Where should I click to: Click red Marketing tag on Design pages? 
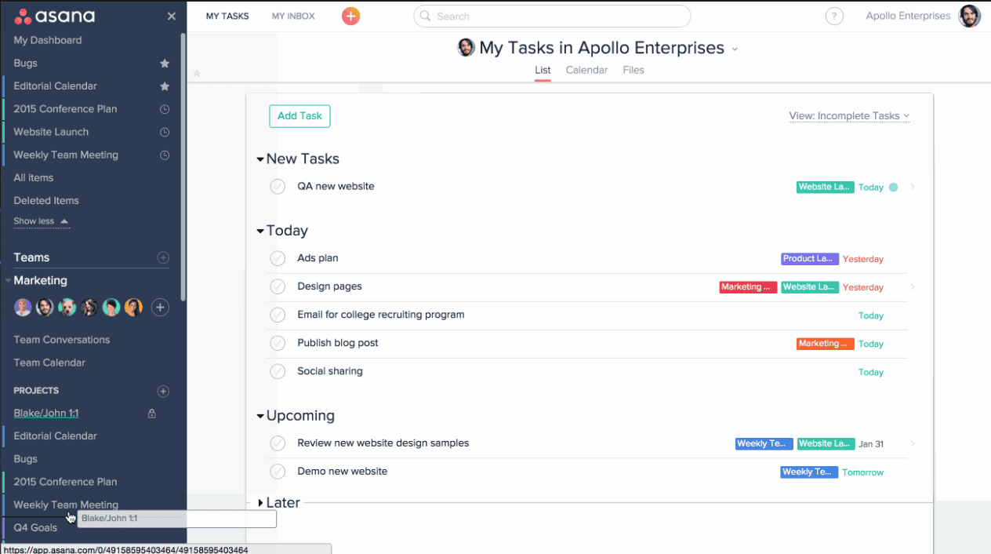pos(748,287)
